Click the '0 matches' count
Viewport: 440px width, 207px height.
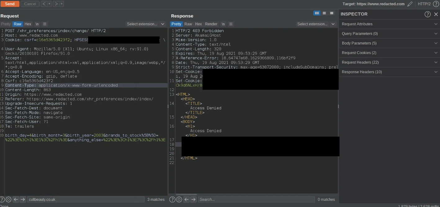(326, 200)
